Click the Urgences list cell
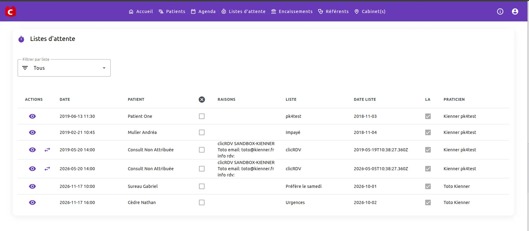The width and height of the screenshot is (529, 231). click(295, 202)
